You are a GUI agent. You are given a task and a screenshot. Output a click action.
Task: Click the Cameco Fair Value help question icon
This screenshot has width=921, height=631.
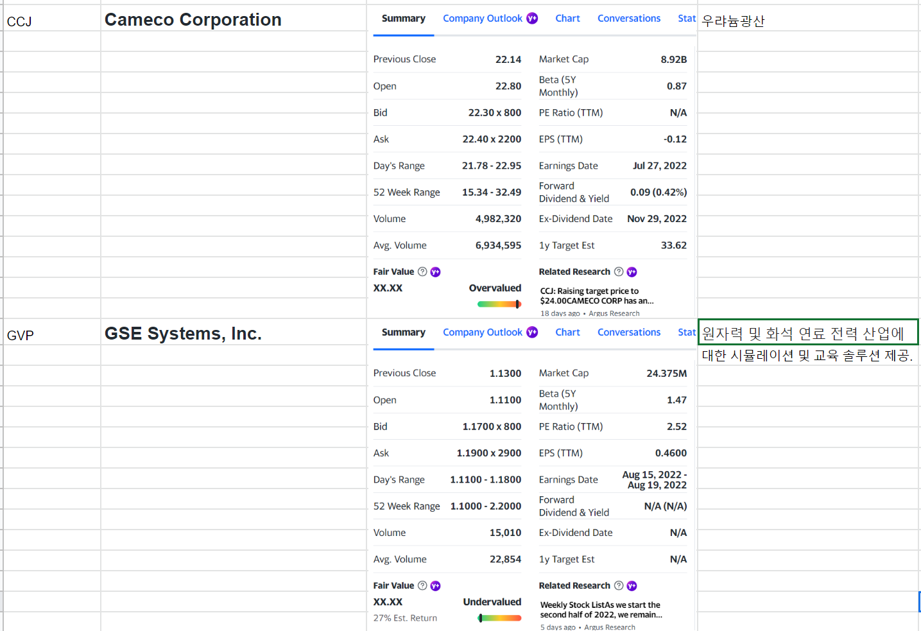(422, 272)
